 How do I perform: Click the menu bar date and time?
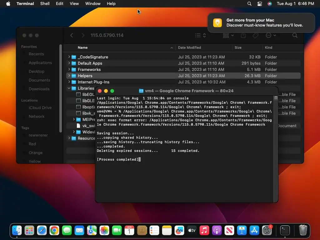(x=295, y=4)
